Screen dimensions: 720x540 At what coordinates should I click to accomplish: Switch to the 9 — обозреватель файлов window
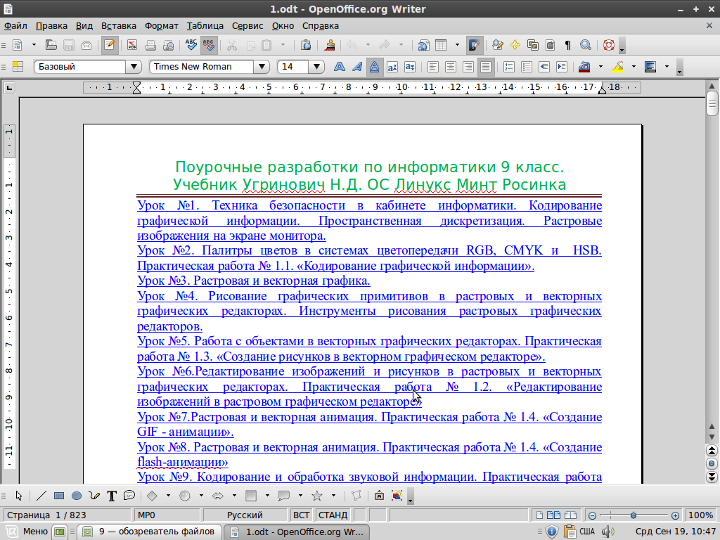click(150, 532)
